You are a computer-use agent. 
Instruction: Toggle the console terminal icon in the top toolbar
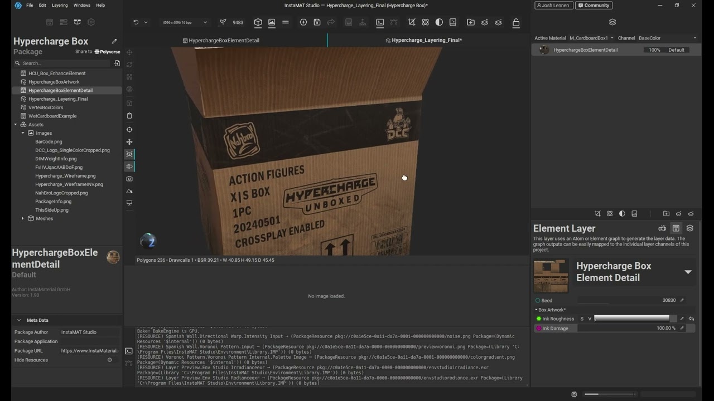(x=380, y=22)
